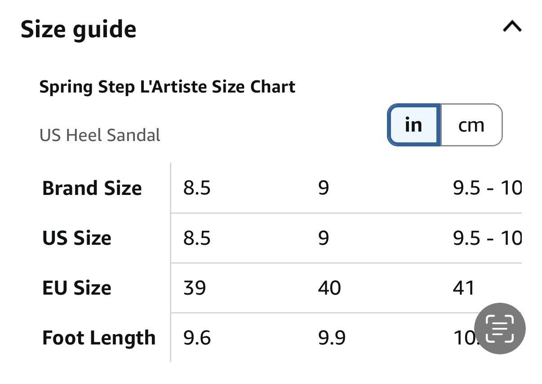Select the Brand Size row header
542x384 pixels.
click(x=92, y=188)
